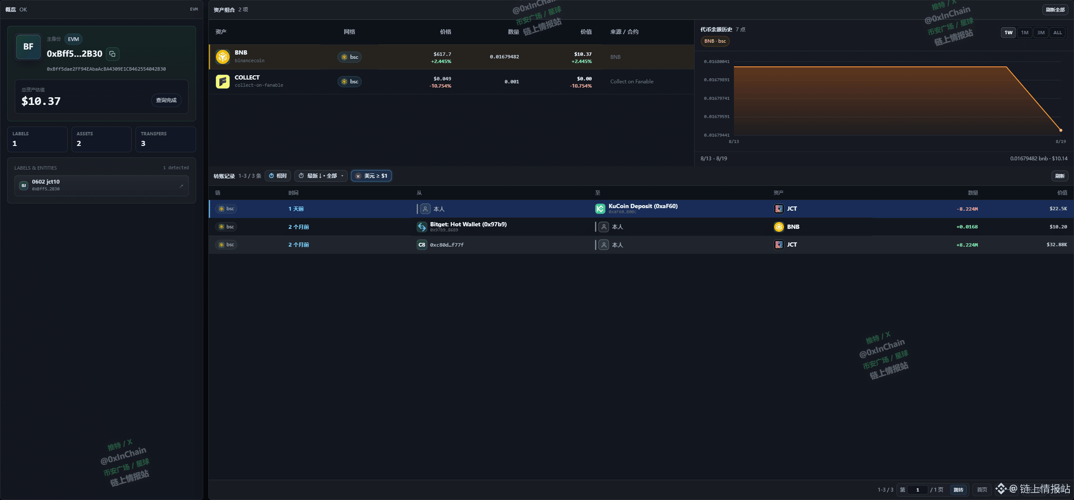
Task: Select the COLLECT asset row name
Action: 247,77
